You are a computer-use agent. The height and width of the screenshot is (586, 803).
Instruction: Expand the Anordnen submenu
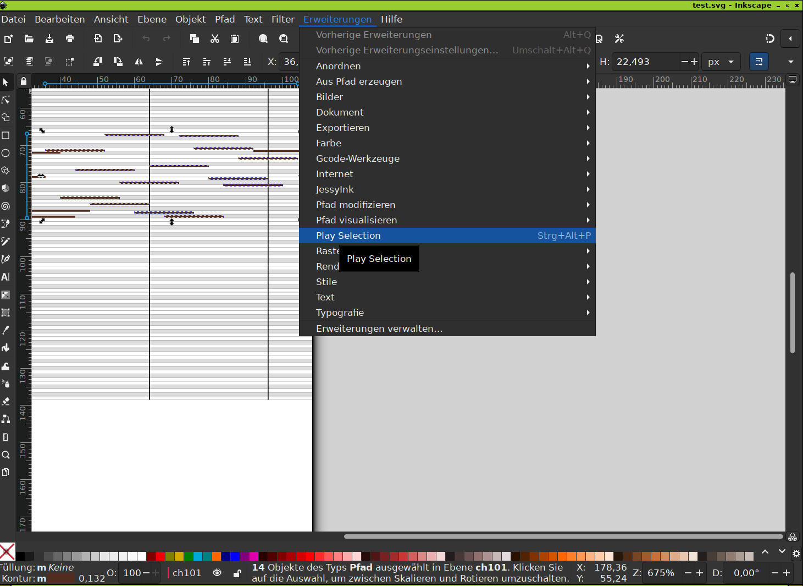point(447,66)
